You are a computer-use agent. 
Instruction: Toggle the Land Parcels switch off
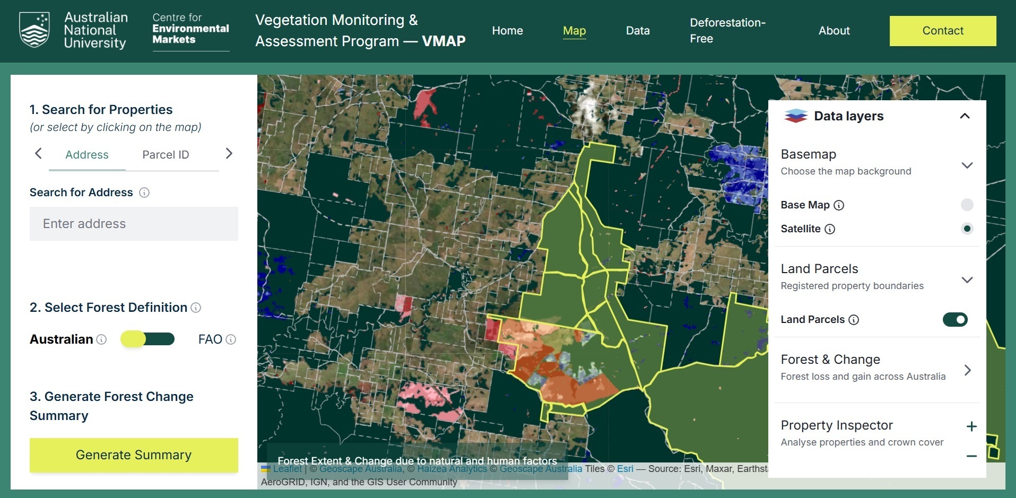coord(955,319)
